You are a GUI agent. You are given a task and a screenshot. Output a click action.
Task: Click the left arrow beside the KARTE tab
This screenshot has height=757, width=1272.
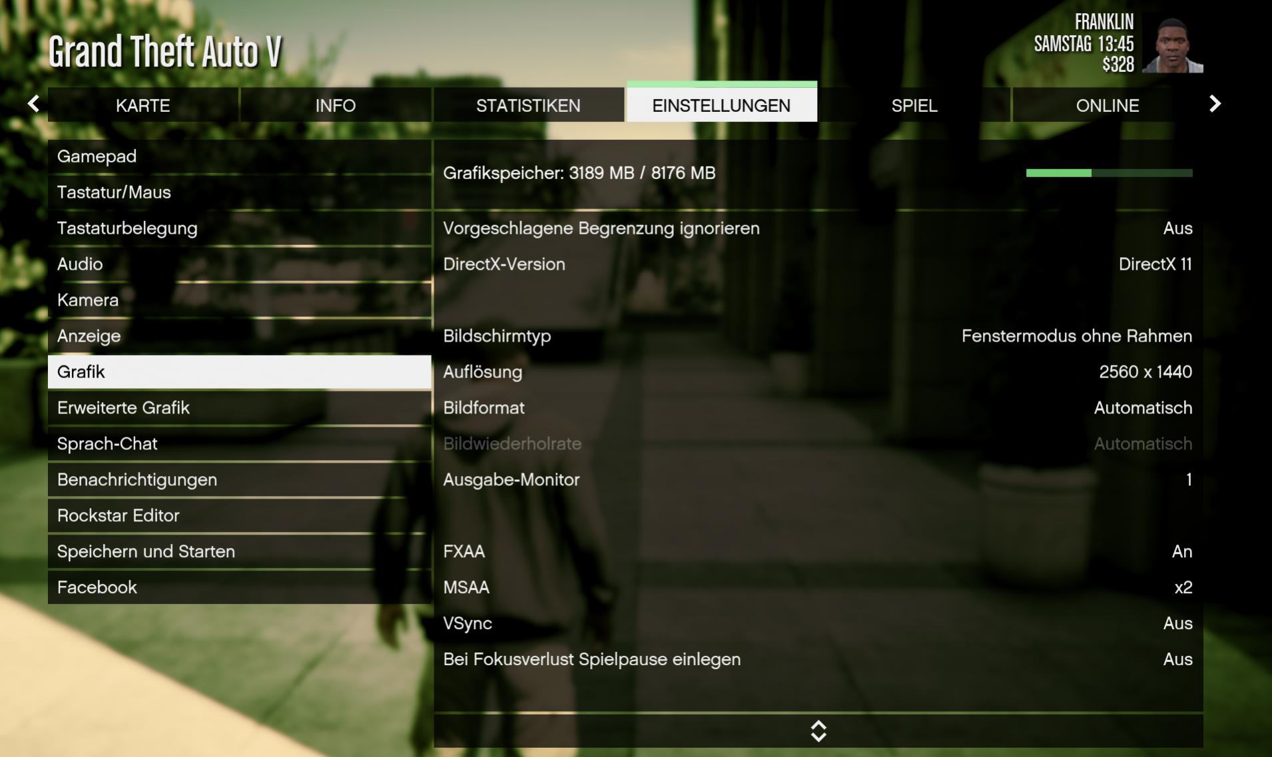33,104
